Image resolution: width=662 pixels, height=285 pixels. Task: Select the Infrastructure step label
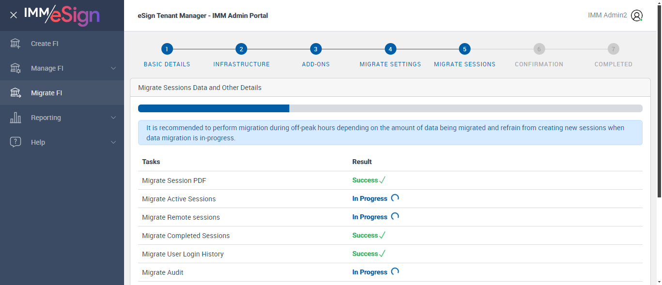pos(241,64)
